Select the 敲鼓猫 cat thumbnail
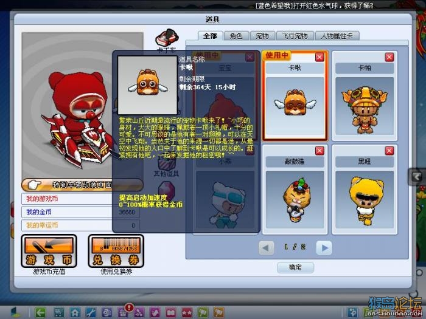Screen dimensions: 426x319 (x=295, y=200)
